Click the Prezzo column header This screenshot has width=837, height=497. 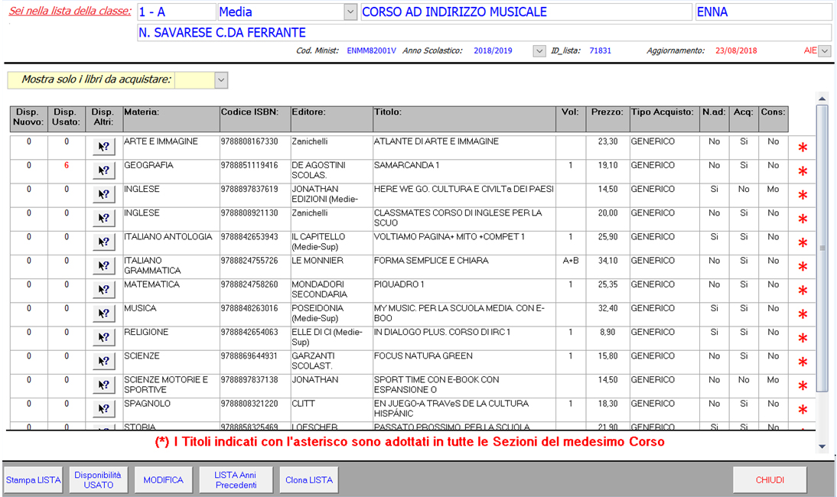click(x=607, y=119)
